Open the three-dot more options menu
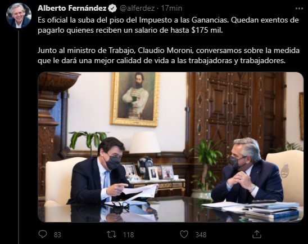Image resolution: width=308 pixels, height=244 pixels. tap(299, 8)
